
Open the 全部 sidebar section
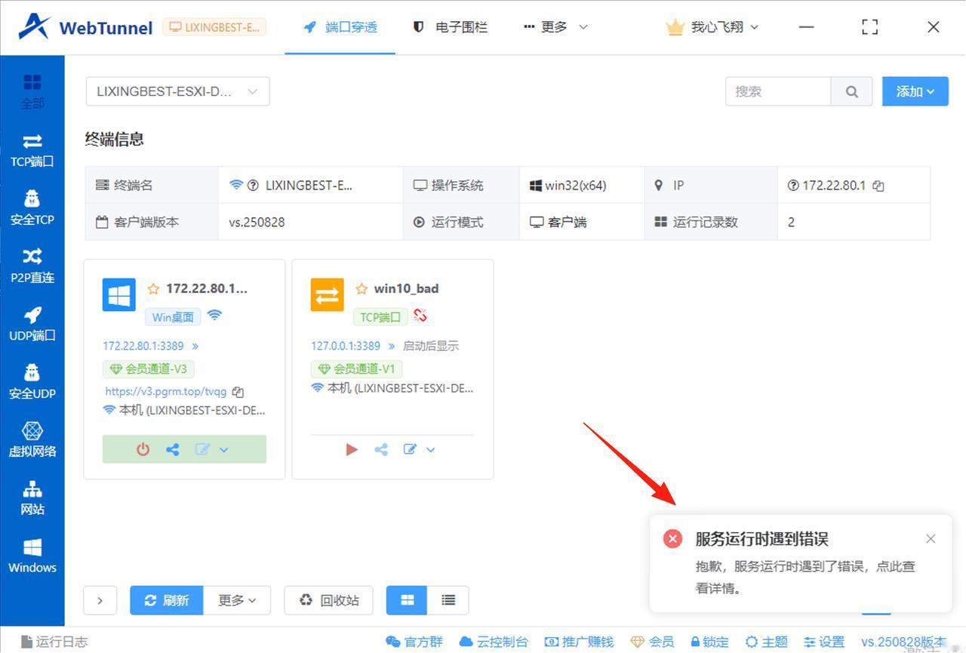pos(32,91)
